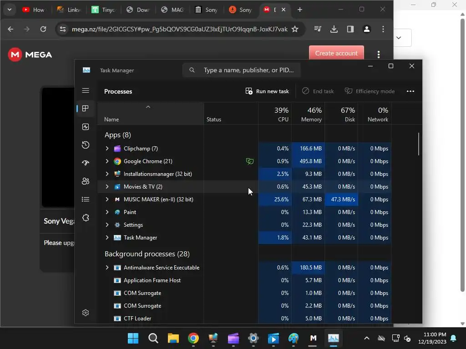466x349 pixels.
Task: Expand the Movies & TV process group
Action: pos(107,187)
